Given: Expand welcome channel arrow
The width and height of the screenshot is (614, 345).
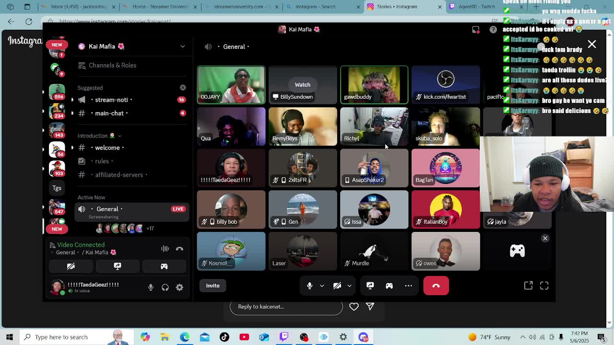Looking at the screenshot, I should pyautogui.click(x=72, y=148).
